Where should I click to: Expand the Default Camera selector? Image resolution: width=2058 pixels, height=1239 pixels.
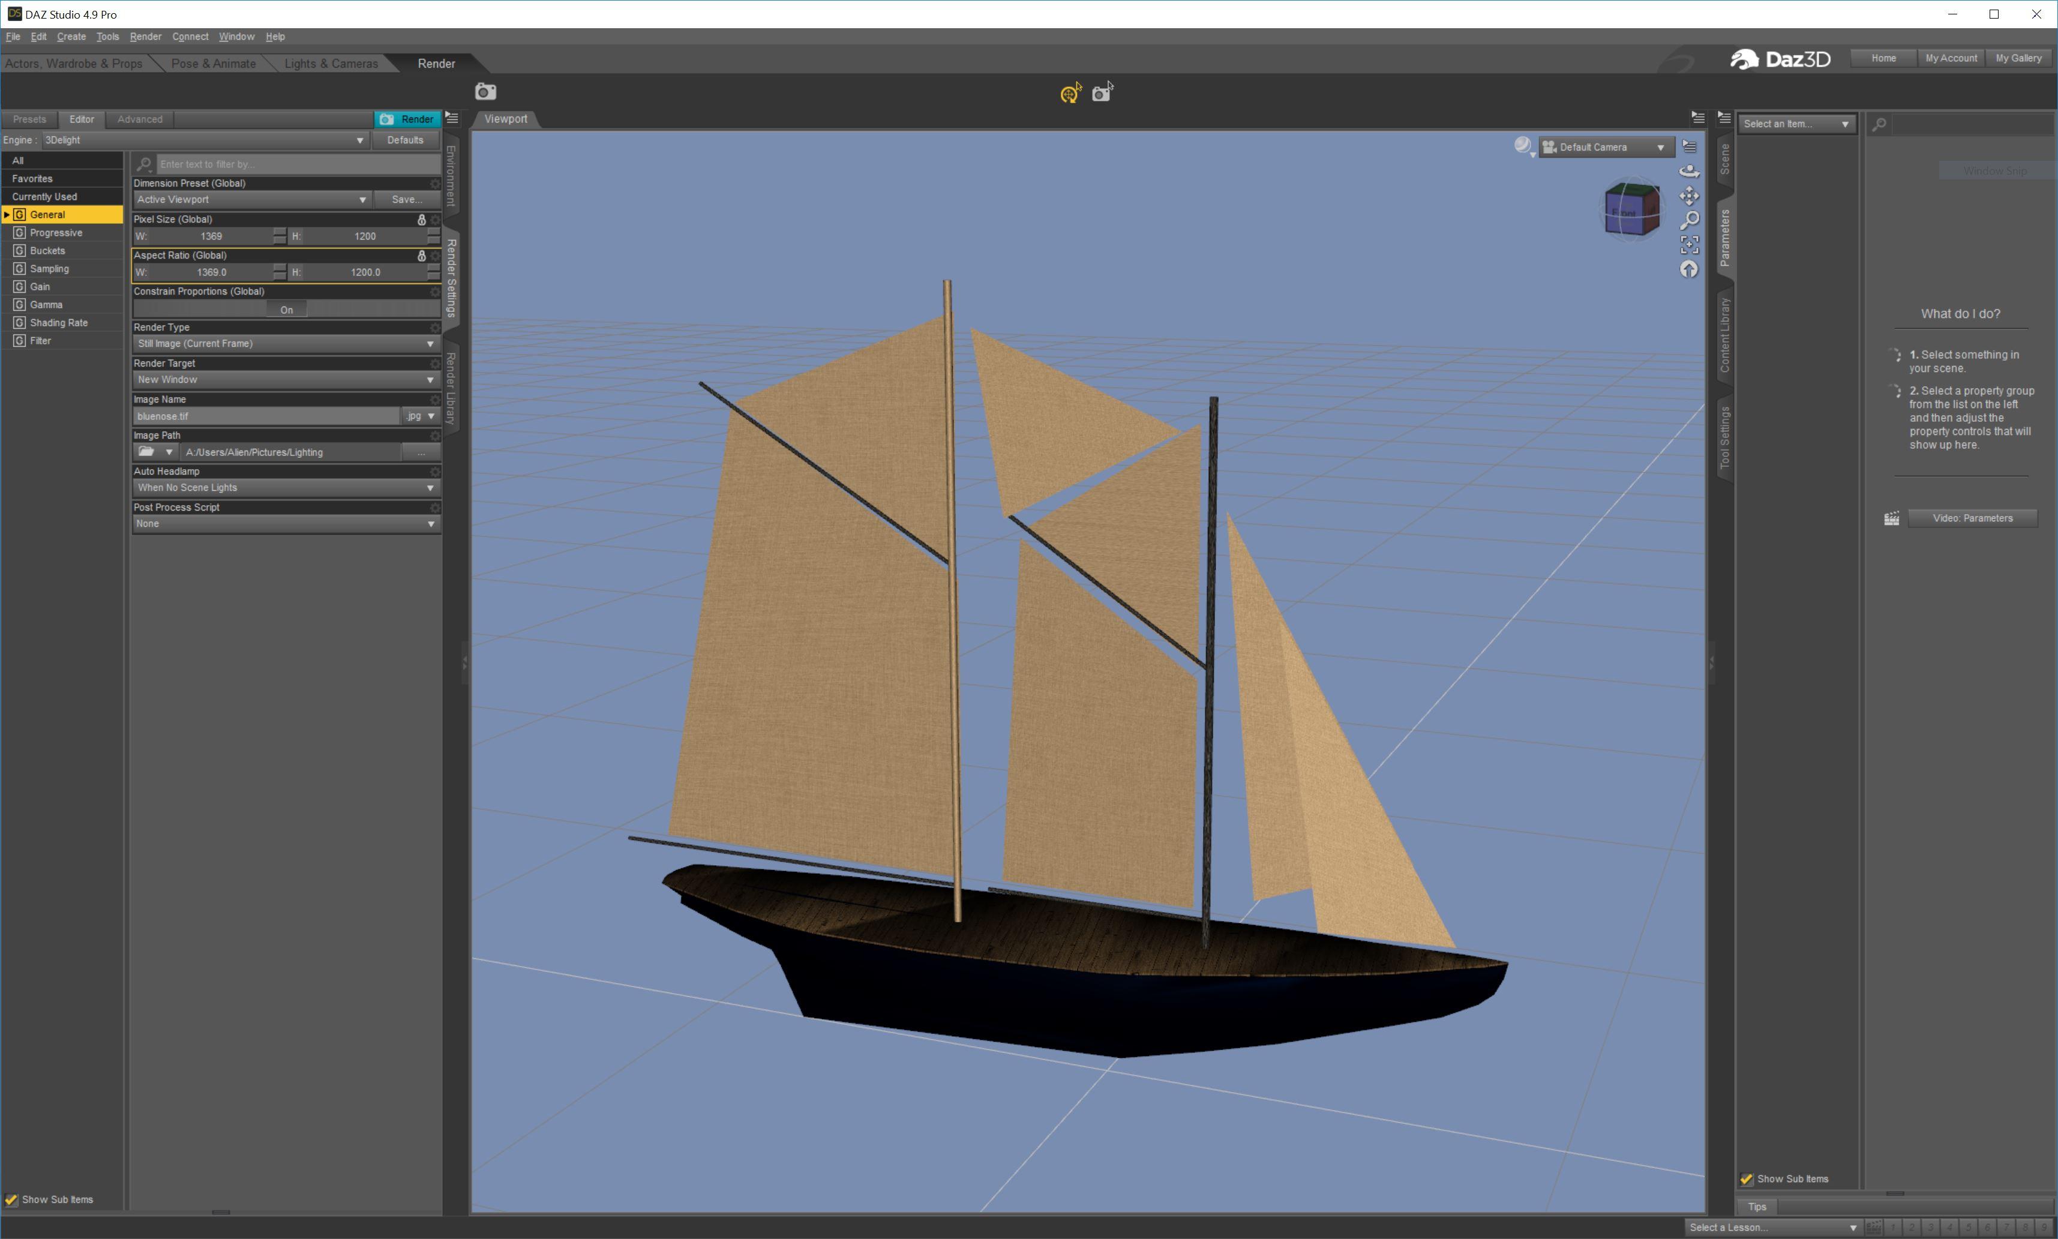[x=1606, y=147]
